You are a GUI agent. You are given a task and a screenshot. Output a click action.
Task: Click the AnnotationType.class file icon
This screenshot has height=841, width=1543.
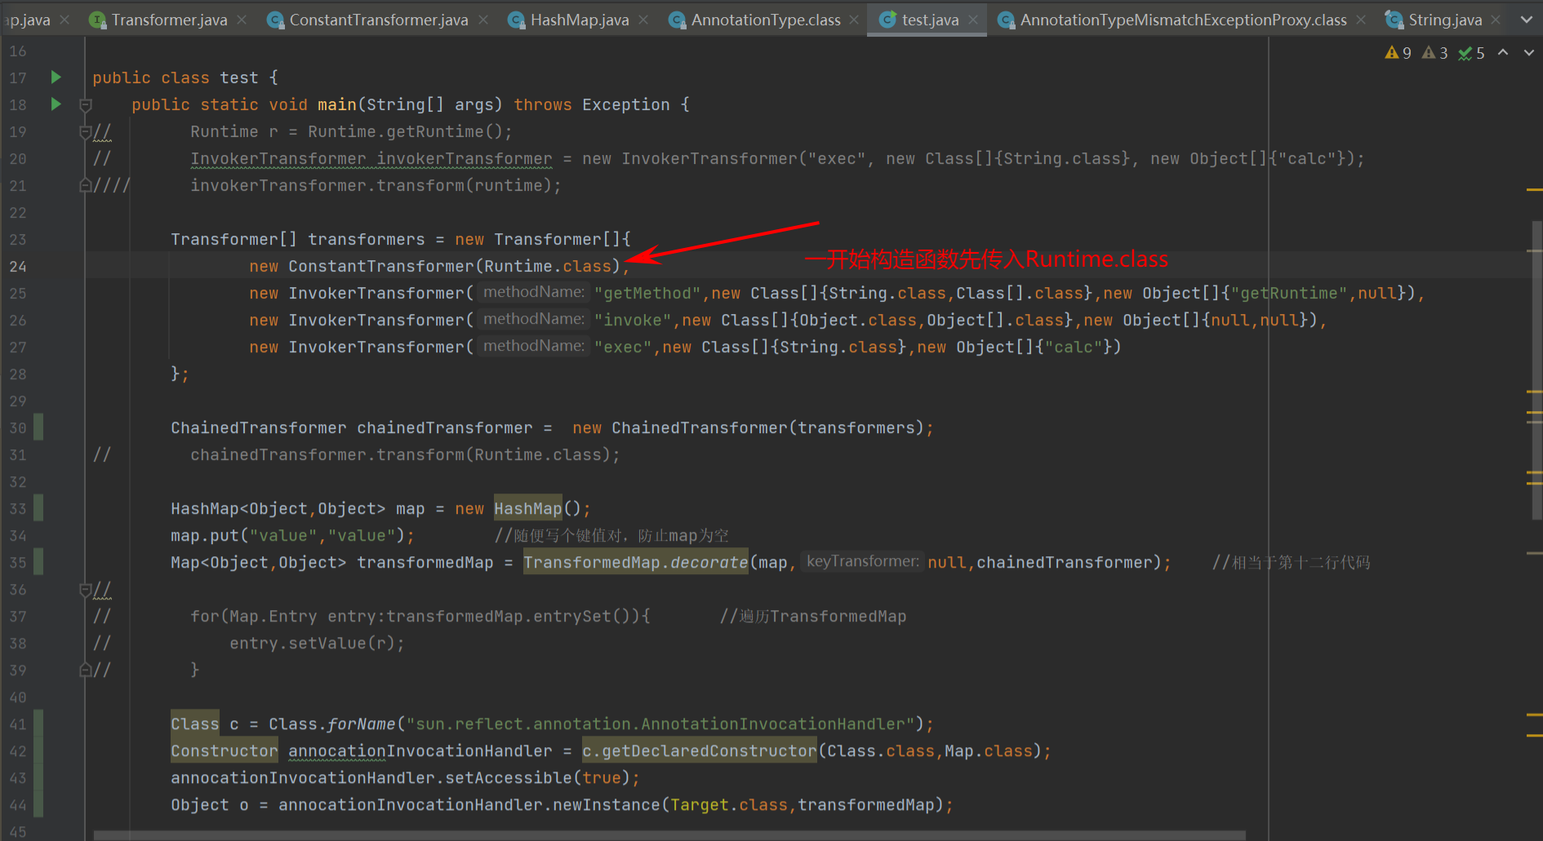point(677,20)
